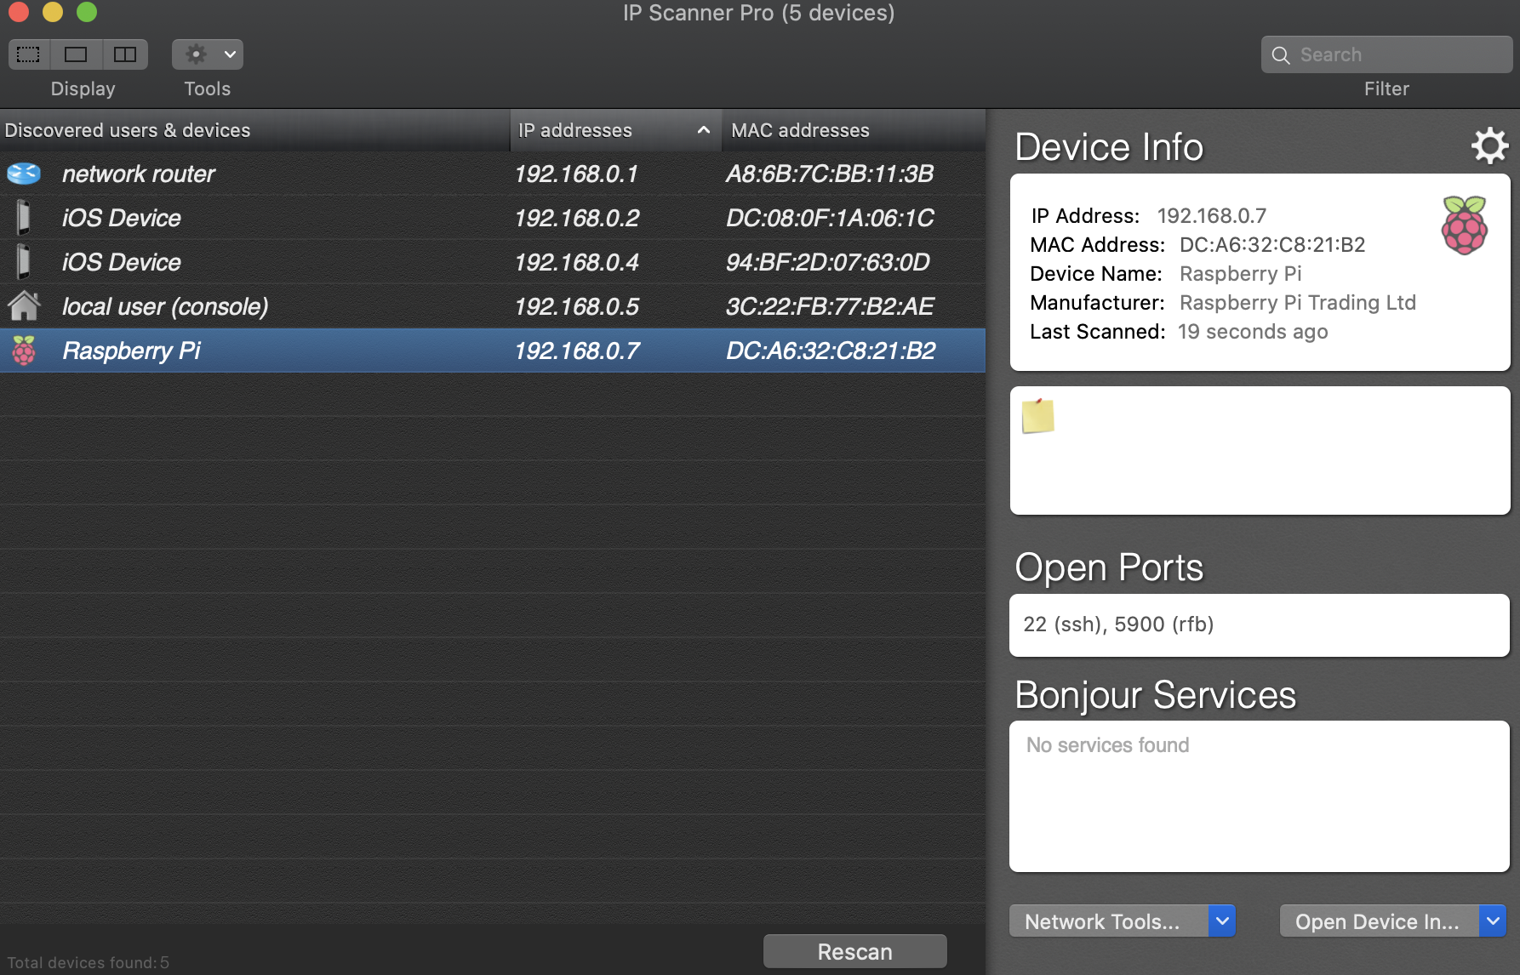Expand the Network Tools dropdown arrow
The height and width of the screenshot is (975, 1520).
click(x=1222, y=921)
